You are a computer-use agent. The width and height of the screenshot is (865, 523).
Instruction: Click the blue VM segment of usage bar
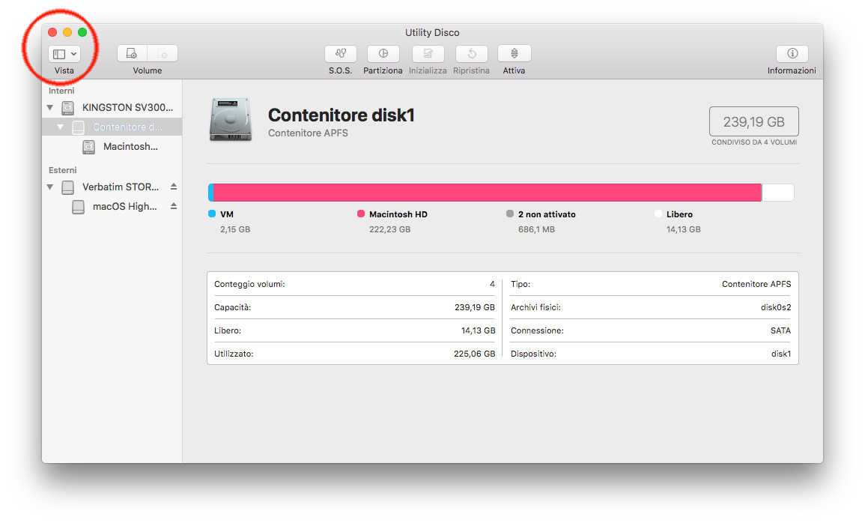point(210,193)
